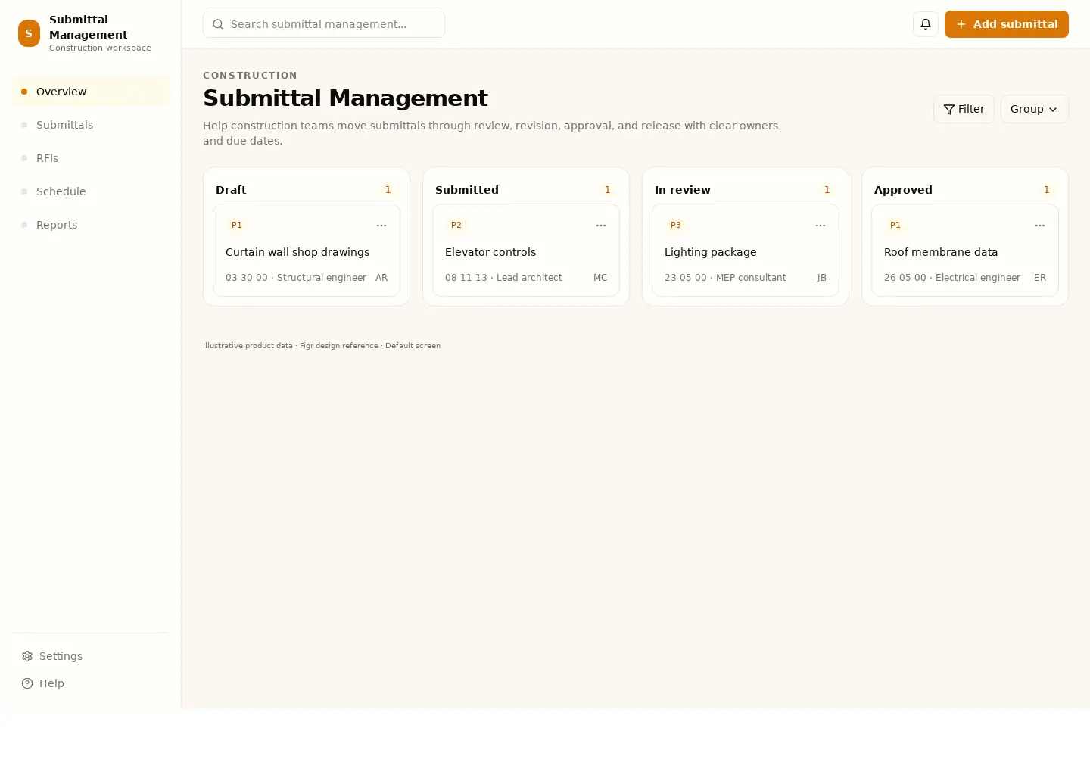
Task: Click the MC assignee initials
Action: [600, 278]
